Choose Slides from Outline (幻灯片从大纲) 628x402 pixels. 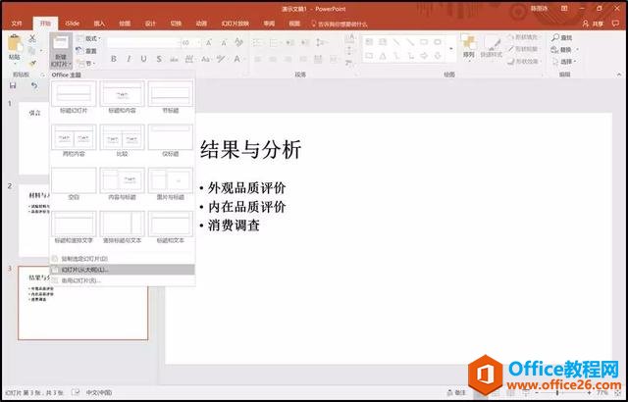click(x=122, y=270)
